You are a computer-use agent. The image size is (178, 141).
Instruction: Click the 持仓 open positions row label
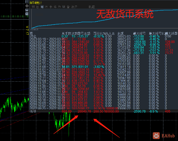coord(33,36)
